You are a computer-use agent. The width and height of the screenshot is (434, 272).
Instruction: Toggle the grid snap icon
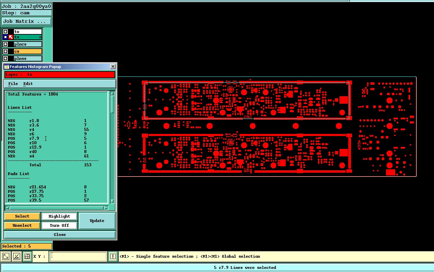tap(27, 256)
